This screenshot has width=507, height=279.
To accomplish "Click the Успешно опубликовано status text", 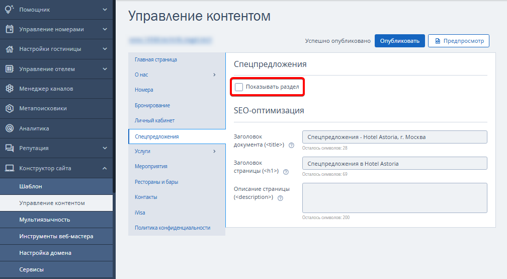I will [x=338, y=41].
